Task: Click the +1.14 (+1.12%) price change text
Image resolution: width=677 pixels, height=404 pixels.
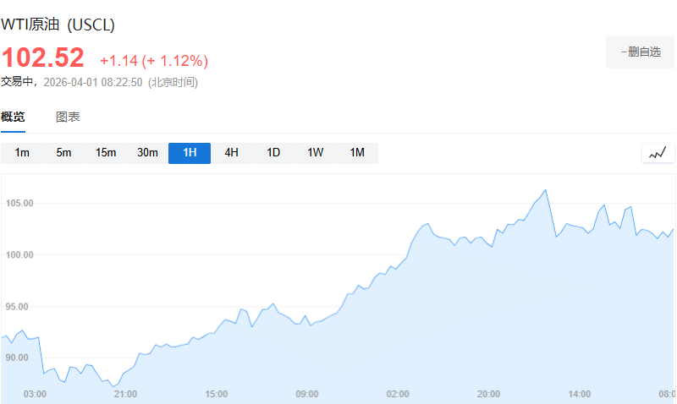Action: pos(153,61)
